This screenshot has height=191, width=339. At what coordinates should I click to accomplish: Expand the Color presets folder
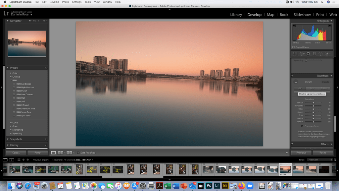point(11,73)
